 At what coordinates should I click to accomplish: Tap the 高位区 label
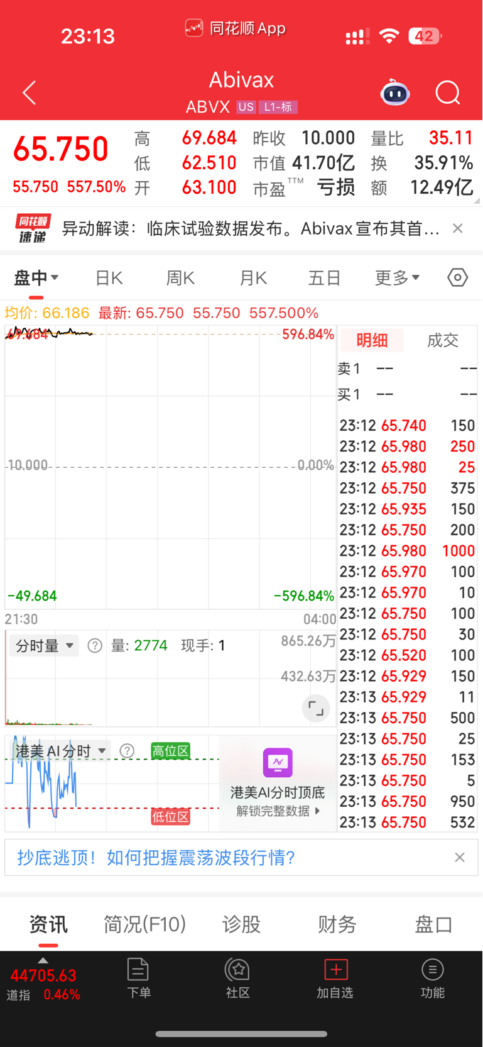point(170,751)
